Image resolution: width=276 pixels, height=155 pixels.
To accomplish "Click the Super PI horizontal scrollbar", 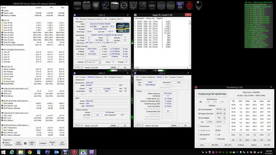I will [x=162, y=68].
